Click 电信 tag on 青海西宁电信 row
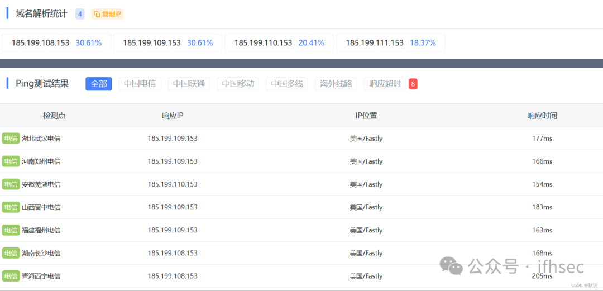The width and height of the screenshot is (603, 291). [11, 276]
